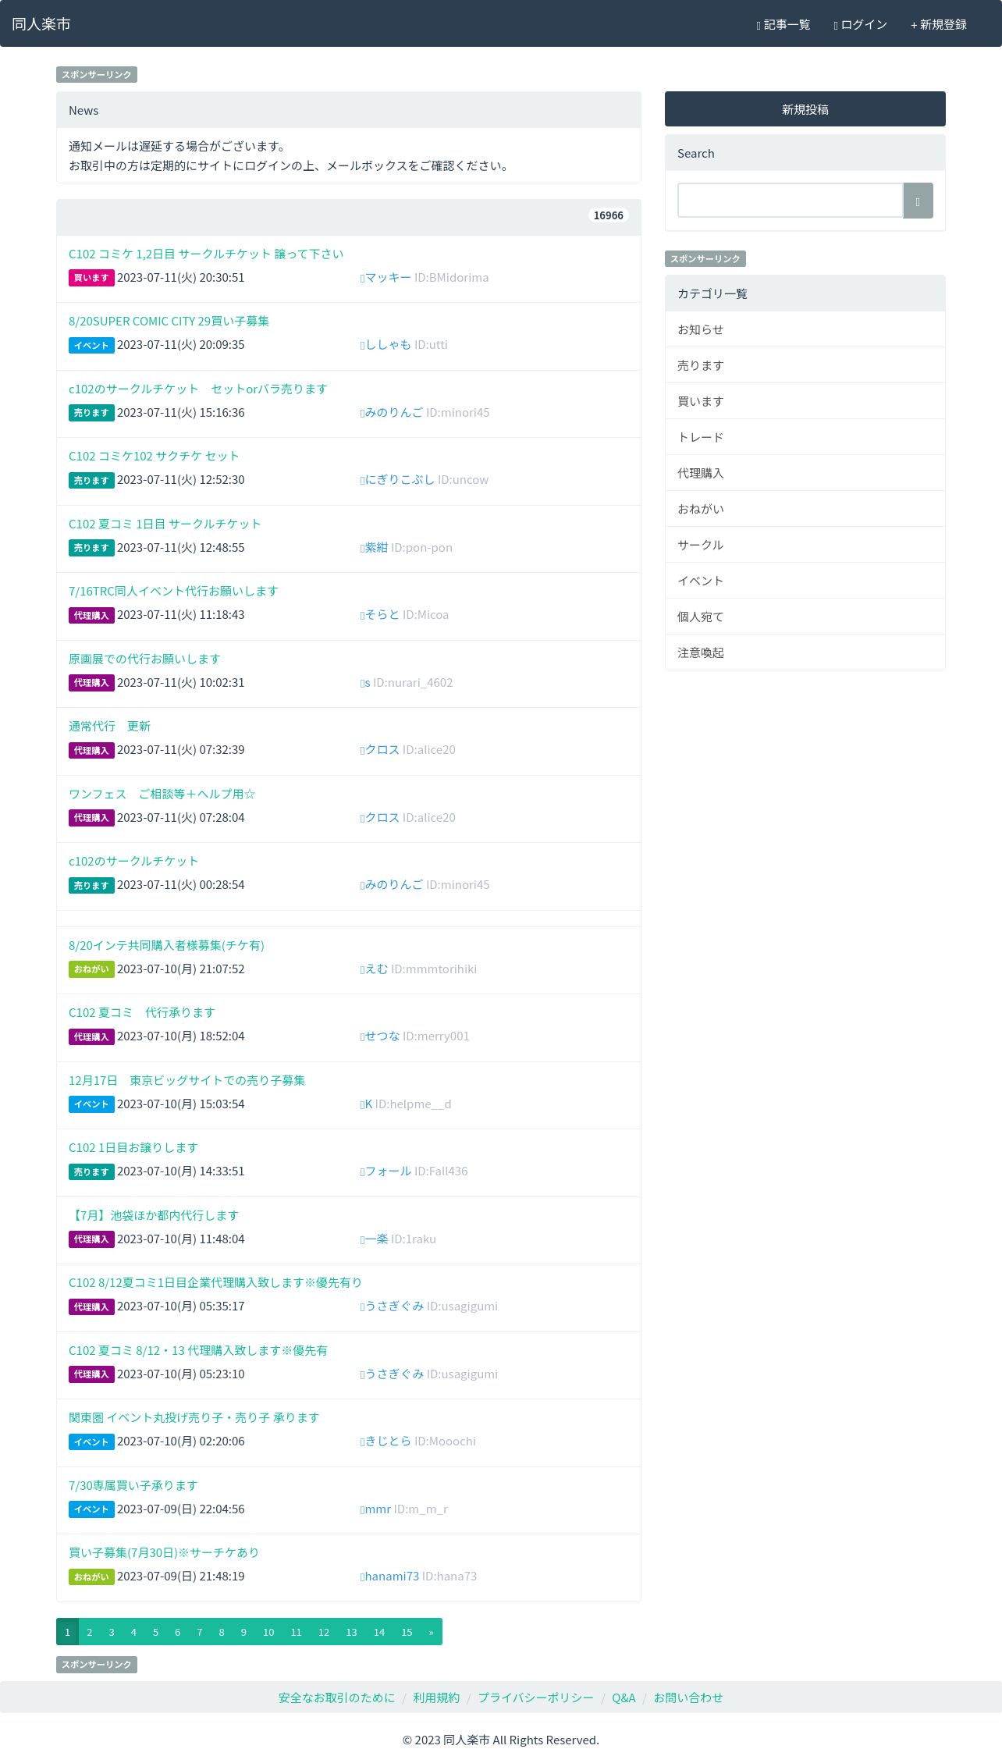Open post 買い子募集(7月30日)※サーチケあり
The image size is (1002, 1749).
point(164,1552)
